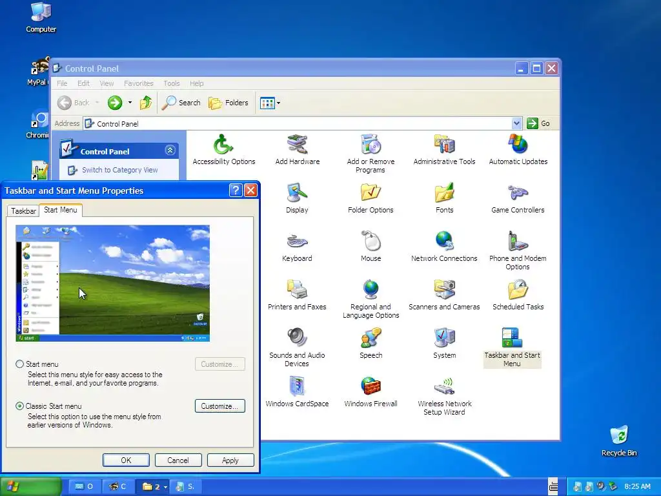The width and height of the screenshot is (661, 496).
Task: Open Add or Remove Programs
Action: (371, 154)
